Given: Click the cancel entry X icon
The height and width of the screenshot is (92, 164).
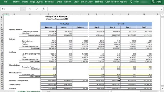Looking at the screenshot, I should click(30, 9).
